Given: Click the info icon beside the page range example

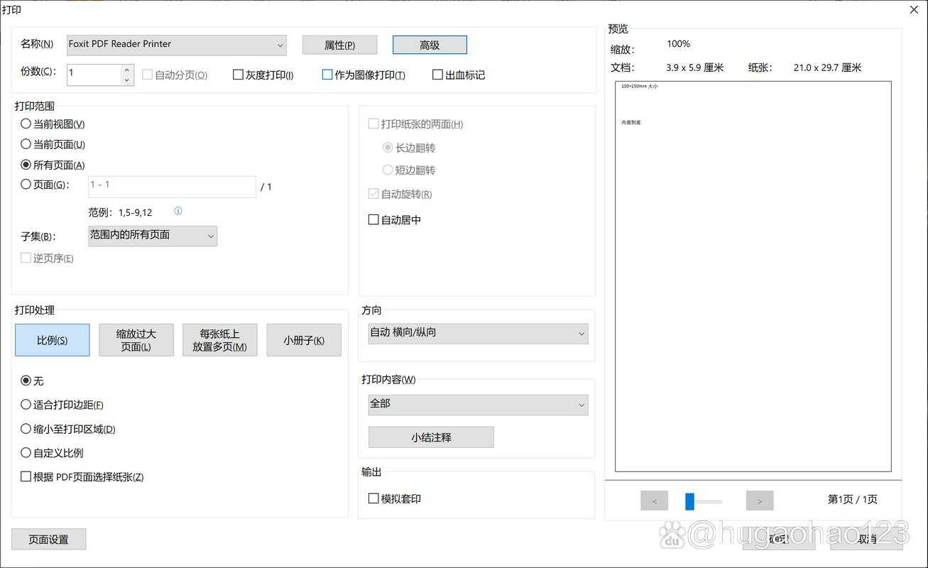Looking at the screenshot, I should (x=178, y=211).
